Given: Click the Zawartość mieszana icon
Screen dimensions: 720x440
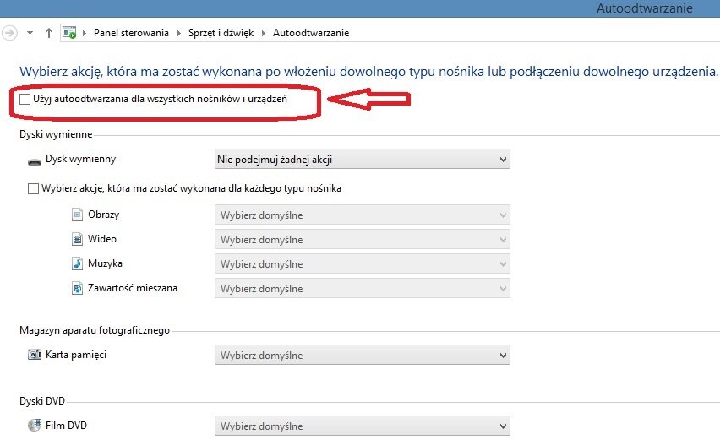Looking at the screenshot, I should pos(79,288).
